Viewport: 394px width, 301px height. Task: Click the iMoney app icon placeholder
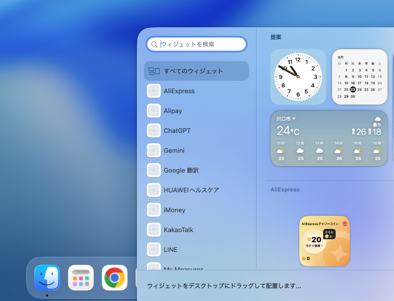[154, 210]
